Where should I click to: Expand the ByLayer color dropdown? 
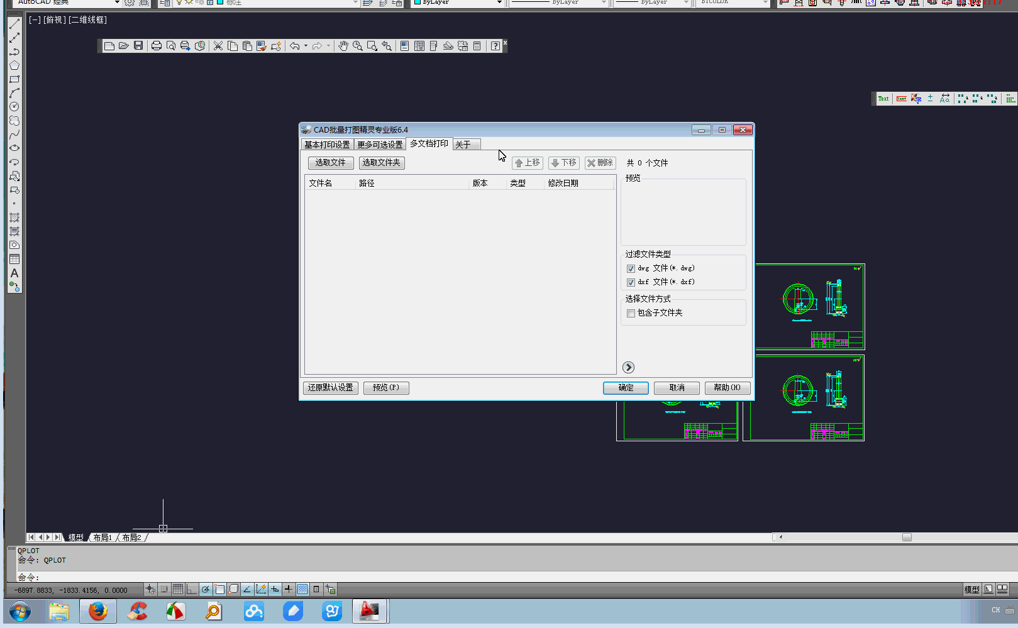pos(499,3)
